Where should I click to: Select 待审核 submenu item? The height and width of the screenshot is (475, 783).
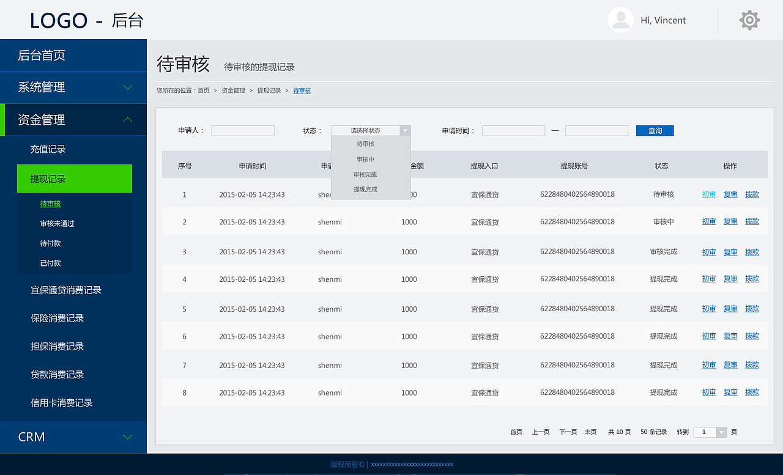50,204
